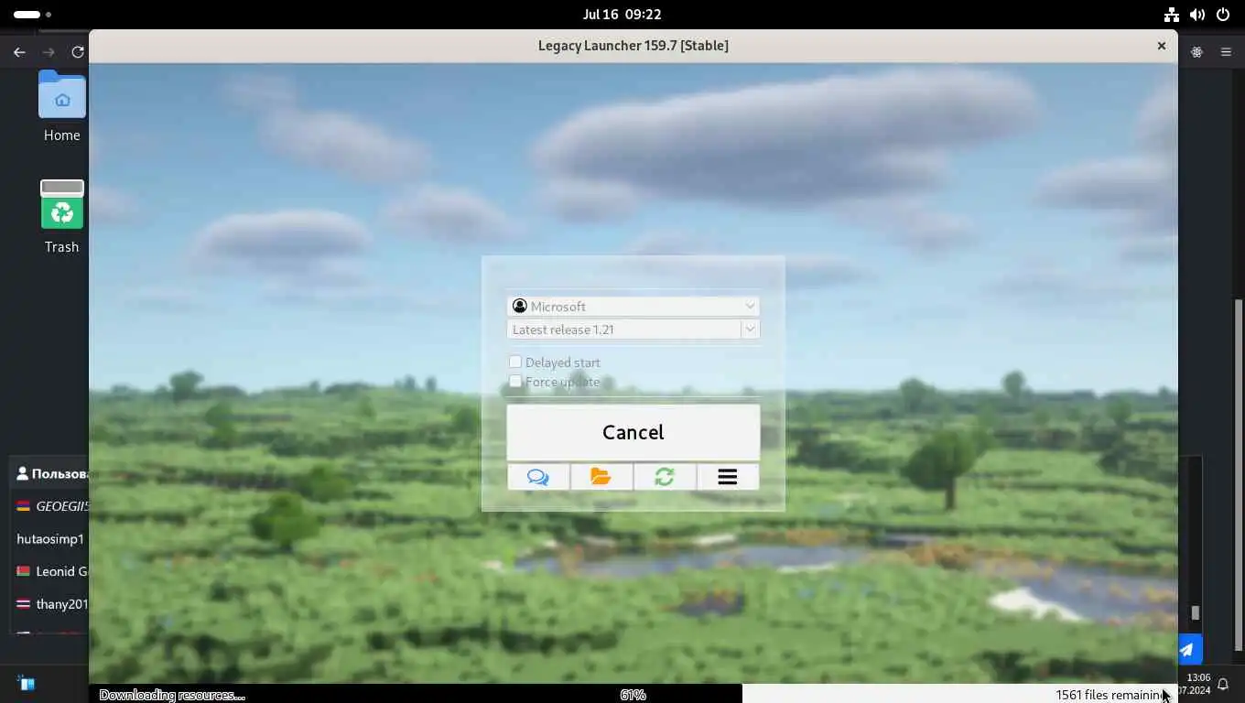This screenshot has width=1245, height=703.
Task: Close the Legacy Launcher window
Action: (1162, 46)
